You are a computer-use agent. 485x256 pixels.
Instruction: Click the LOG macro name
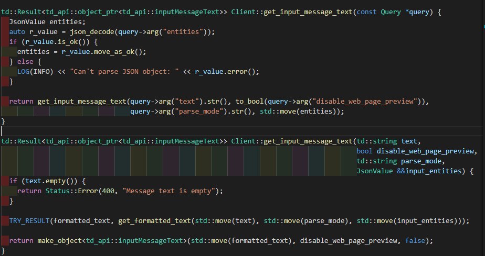(24, 72)
